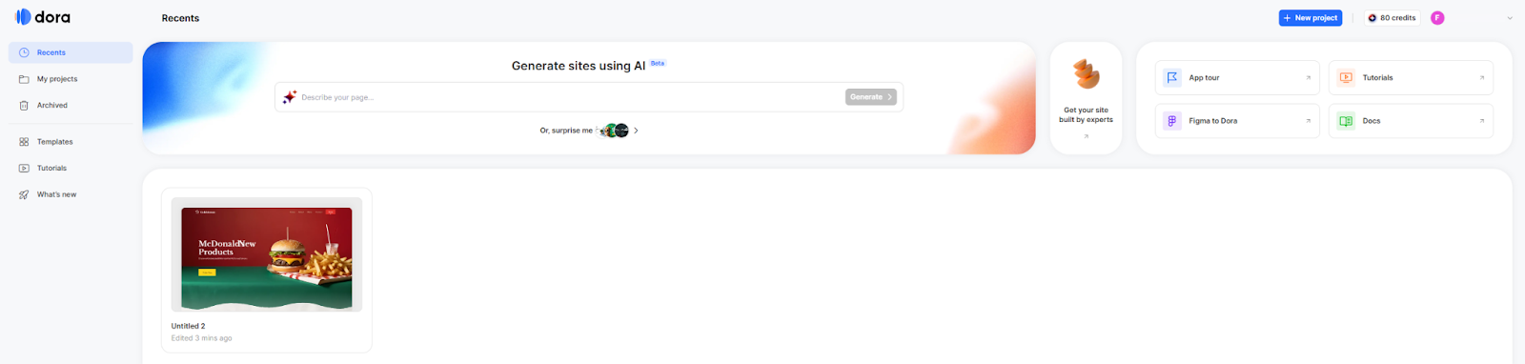Focus the Describe your page input field

570,97
